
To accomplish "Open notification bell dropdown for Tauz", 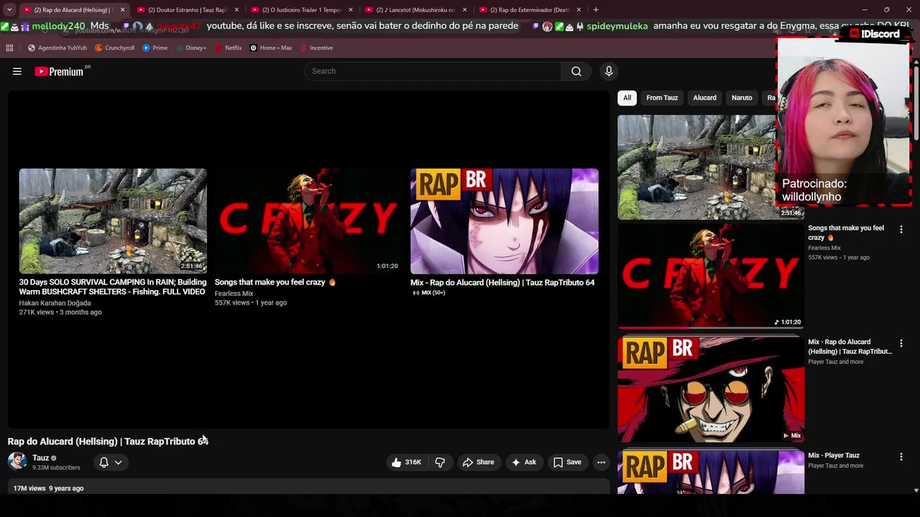I will coord(111,462).
